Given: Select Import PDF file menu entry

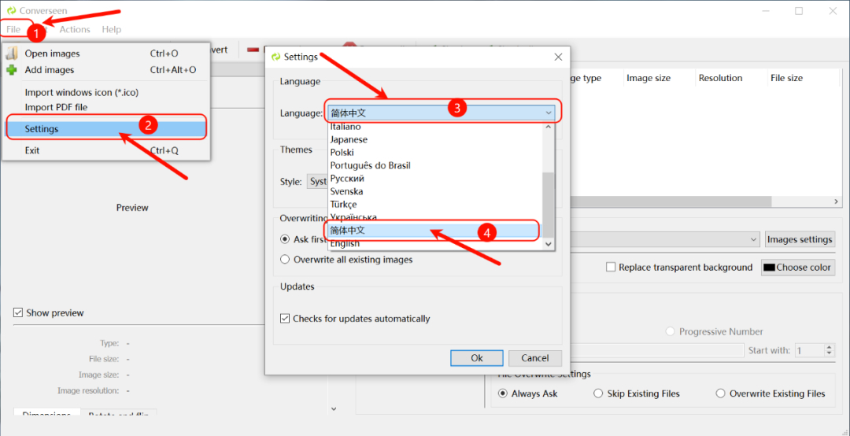Looking at the screenshot, I should point(105,107).
